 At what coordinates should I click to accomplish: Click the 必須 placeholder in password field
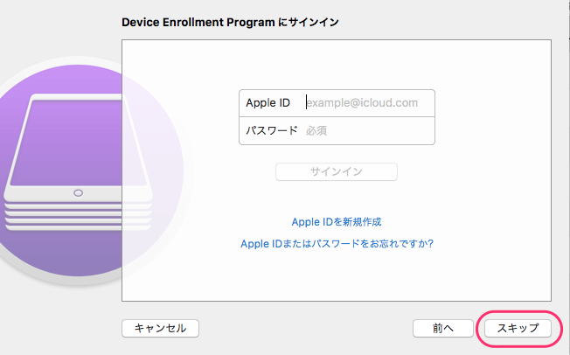tap(316, 130)
